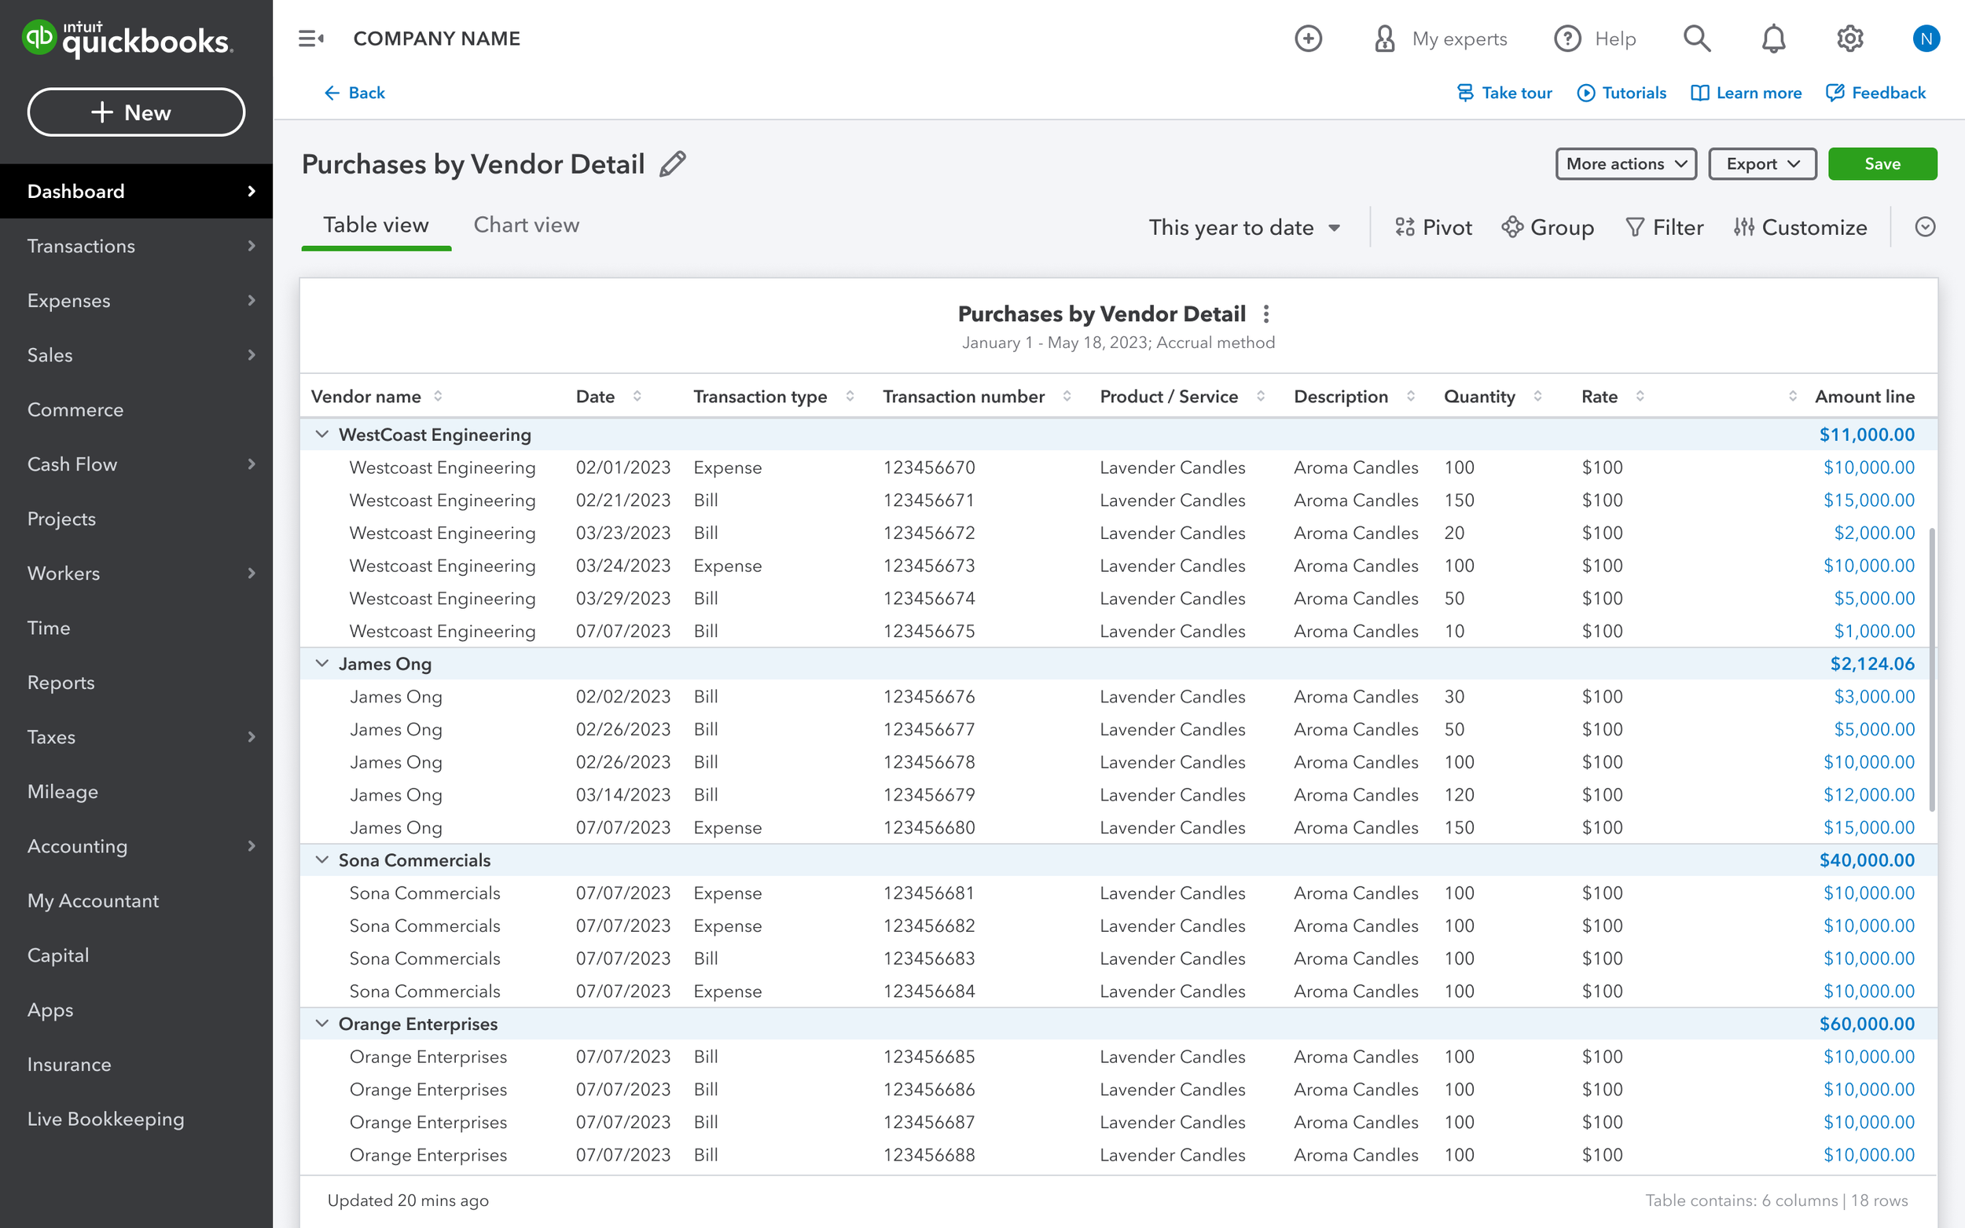This screenshot has width=1965, height=1228.
Task: Open the notifications bell
Action: [x=1773, y=38]
